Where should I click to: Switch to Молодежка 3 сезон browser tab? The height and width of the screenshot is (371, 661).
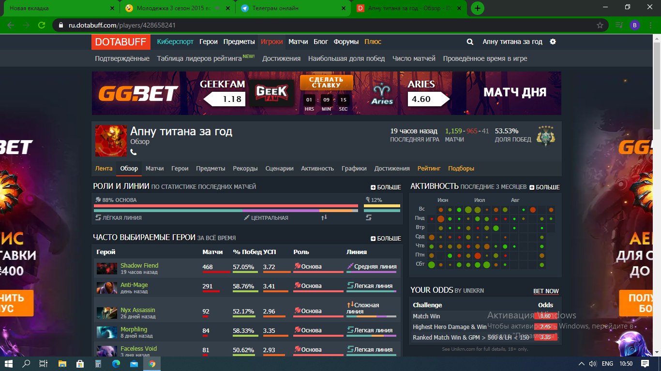pyautogui.click(x=177, y=8)
